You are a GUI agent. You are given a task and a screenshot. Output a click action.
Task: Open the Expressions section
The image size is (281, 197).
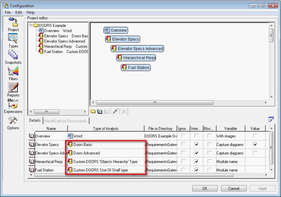coord(13,106)
